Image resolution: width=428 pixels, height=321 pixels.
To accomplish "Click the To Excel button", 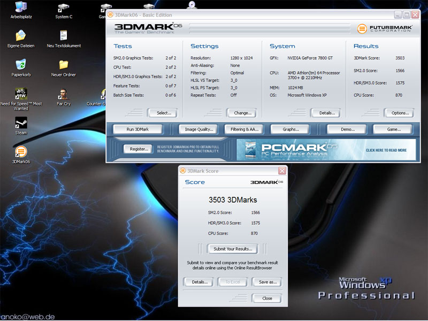I will click(233, 282).
